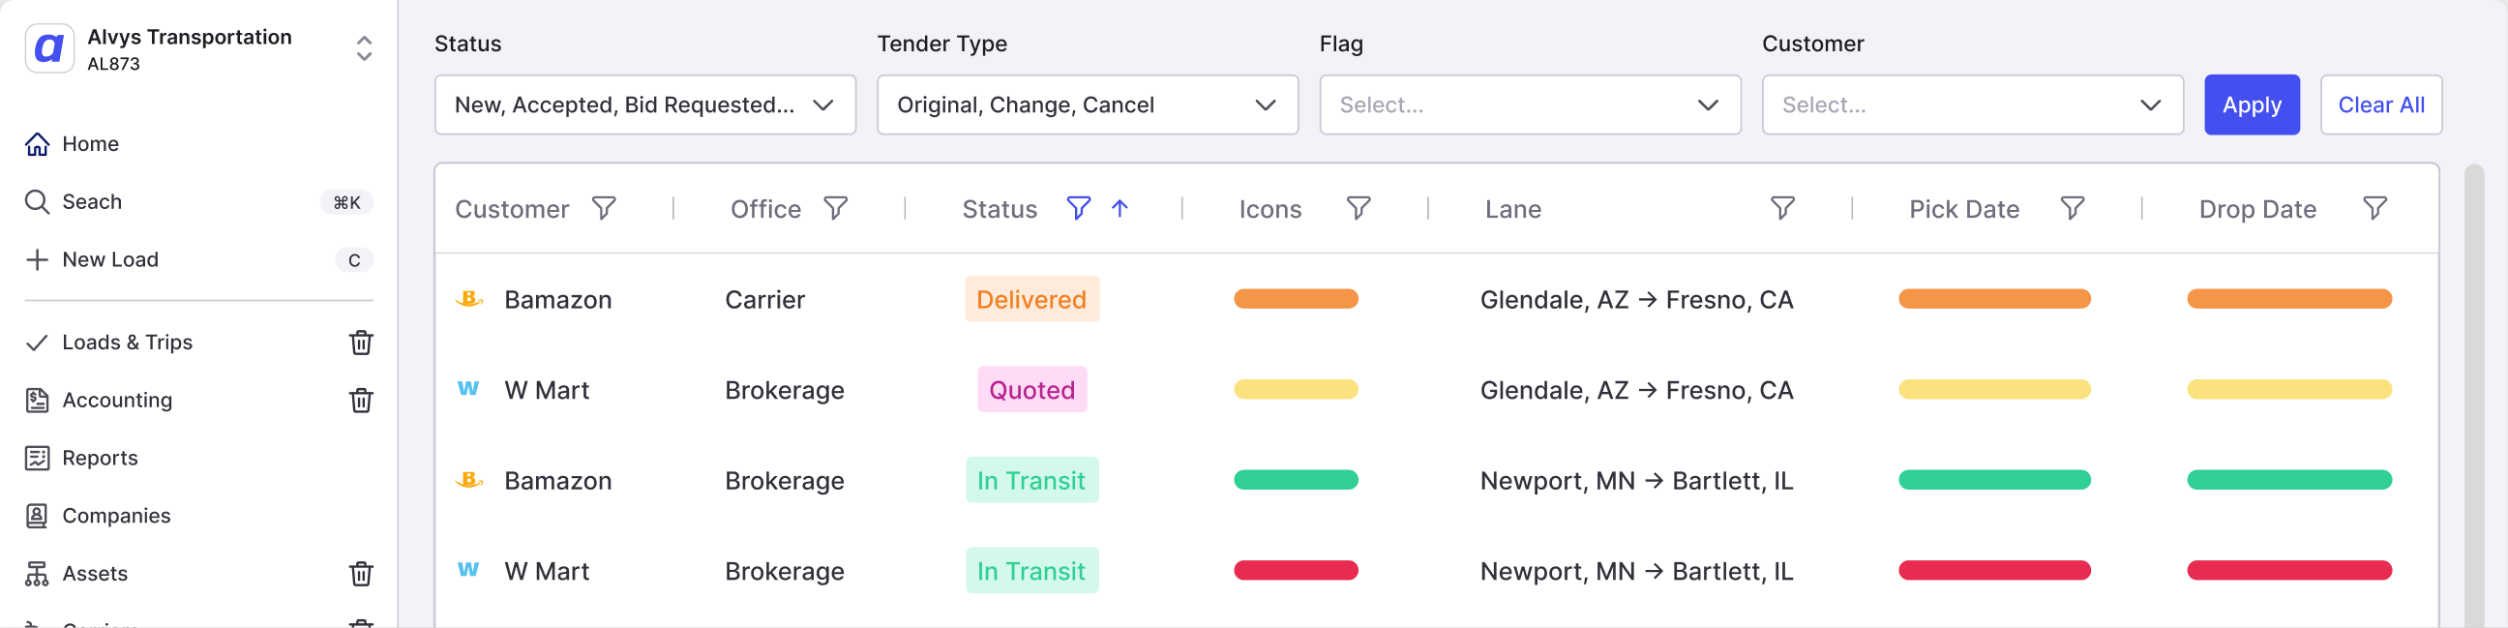Click In Transit badge in Bamazon Brokerage row

tap(1031, 480)
